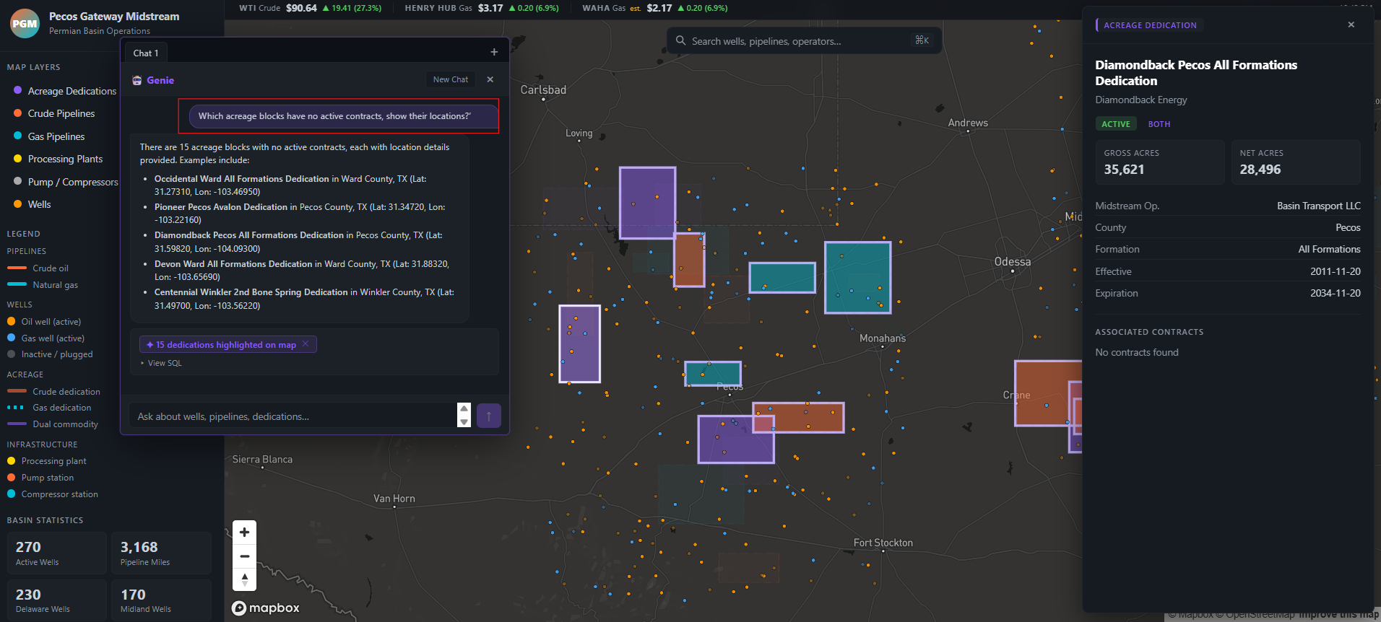Close the Acreage Dedication details panel
1381x622 pixels.
(1351, 25)
